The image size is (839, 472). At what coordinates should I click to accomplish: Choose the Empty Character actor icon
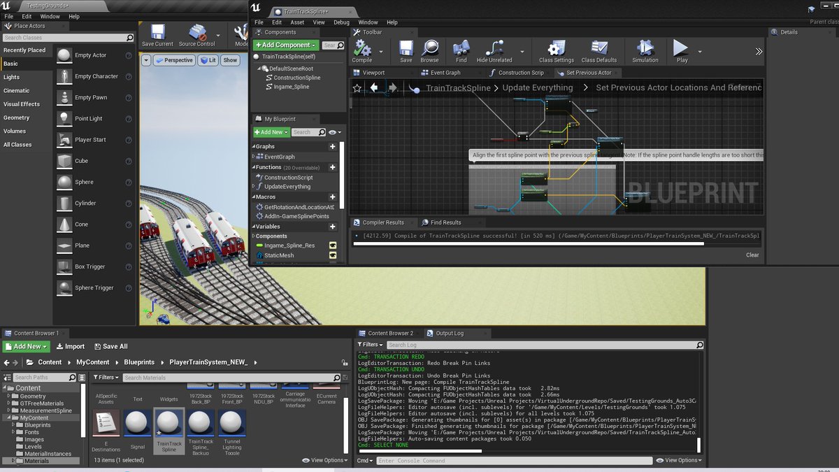coord(64,76)
